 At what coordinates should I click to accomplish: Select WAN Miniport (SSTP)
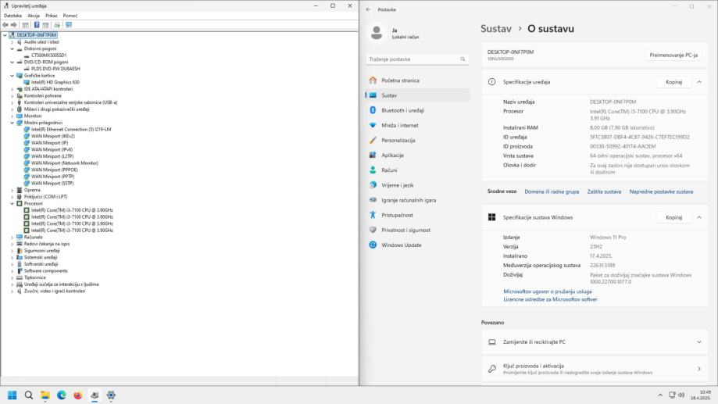pyautogui.click(x=52, y=183)
